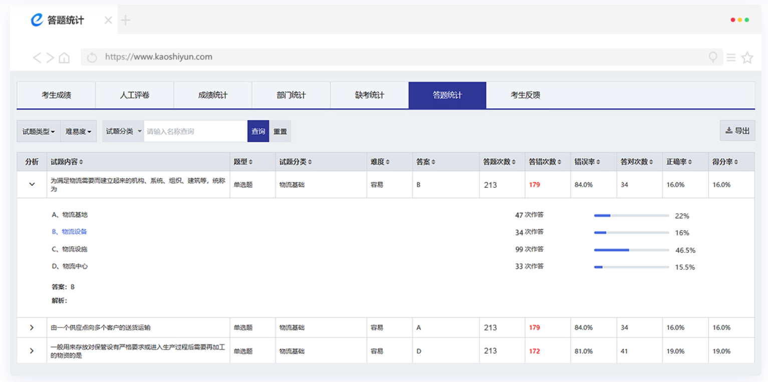This screenshot has height=382, width=768.
Task: Click the 导出 export button
Action: point(737,131)
